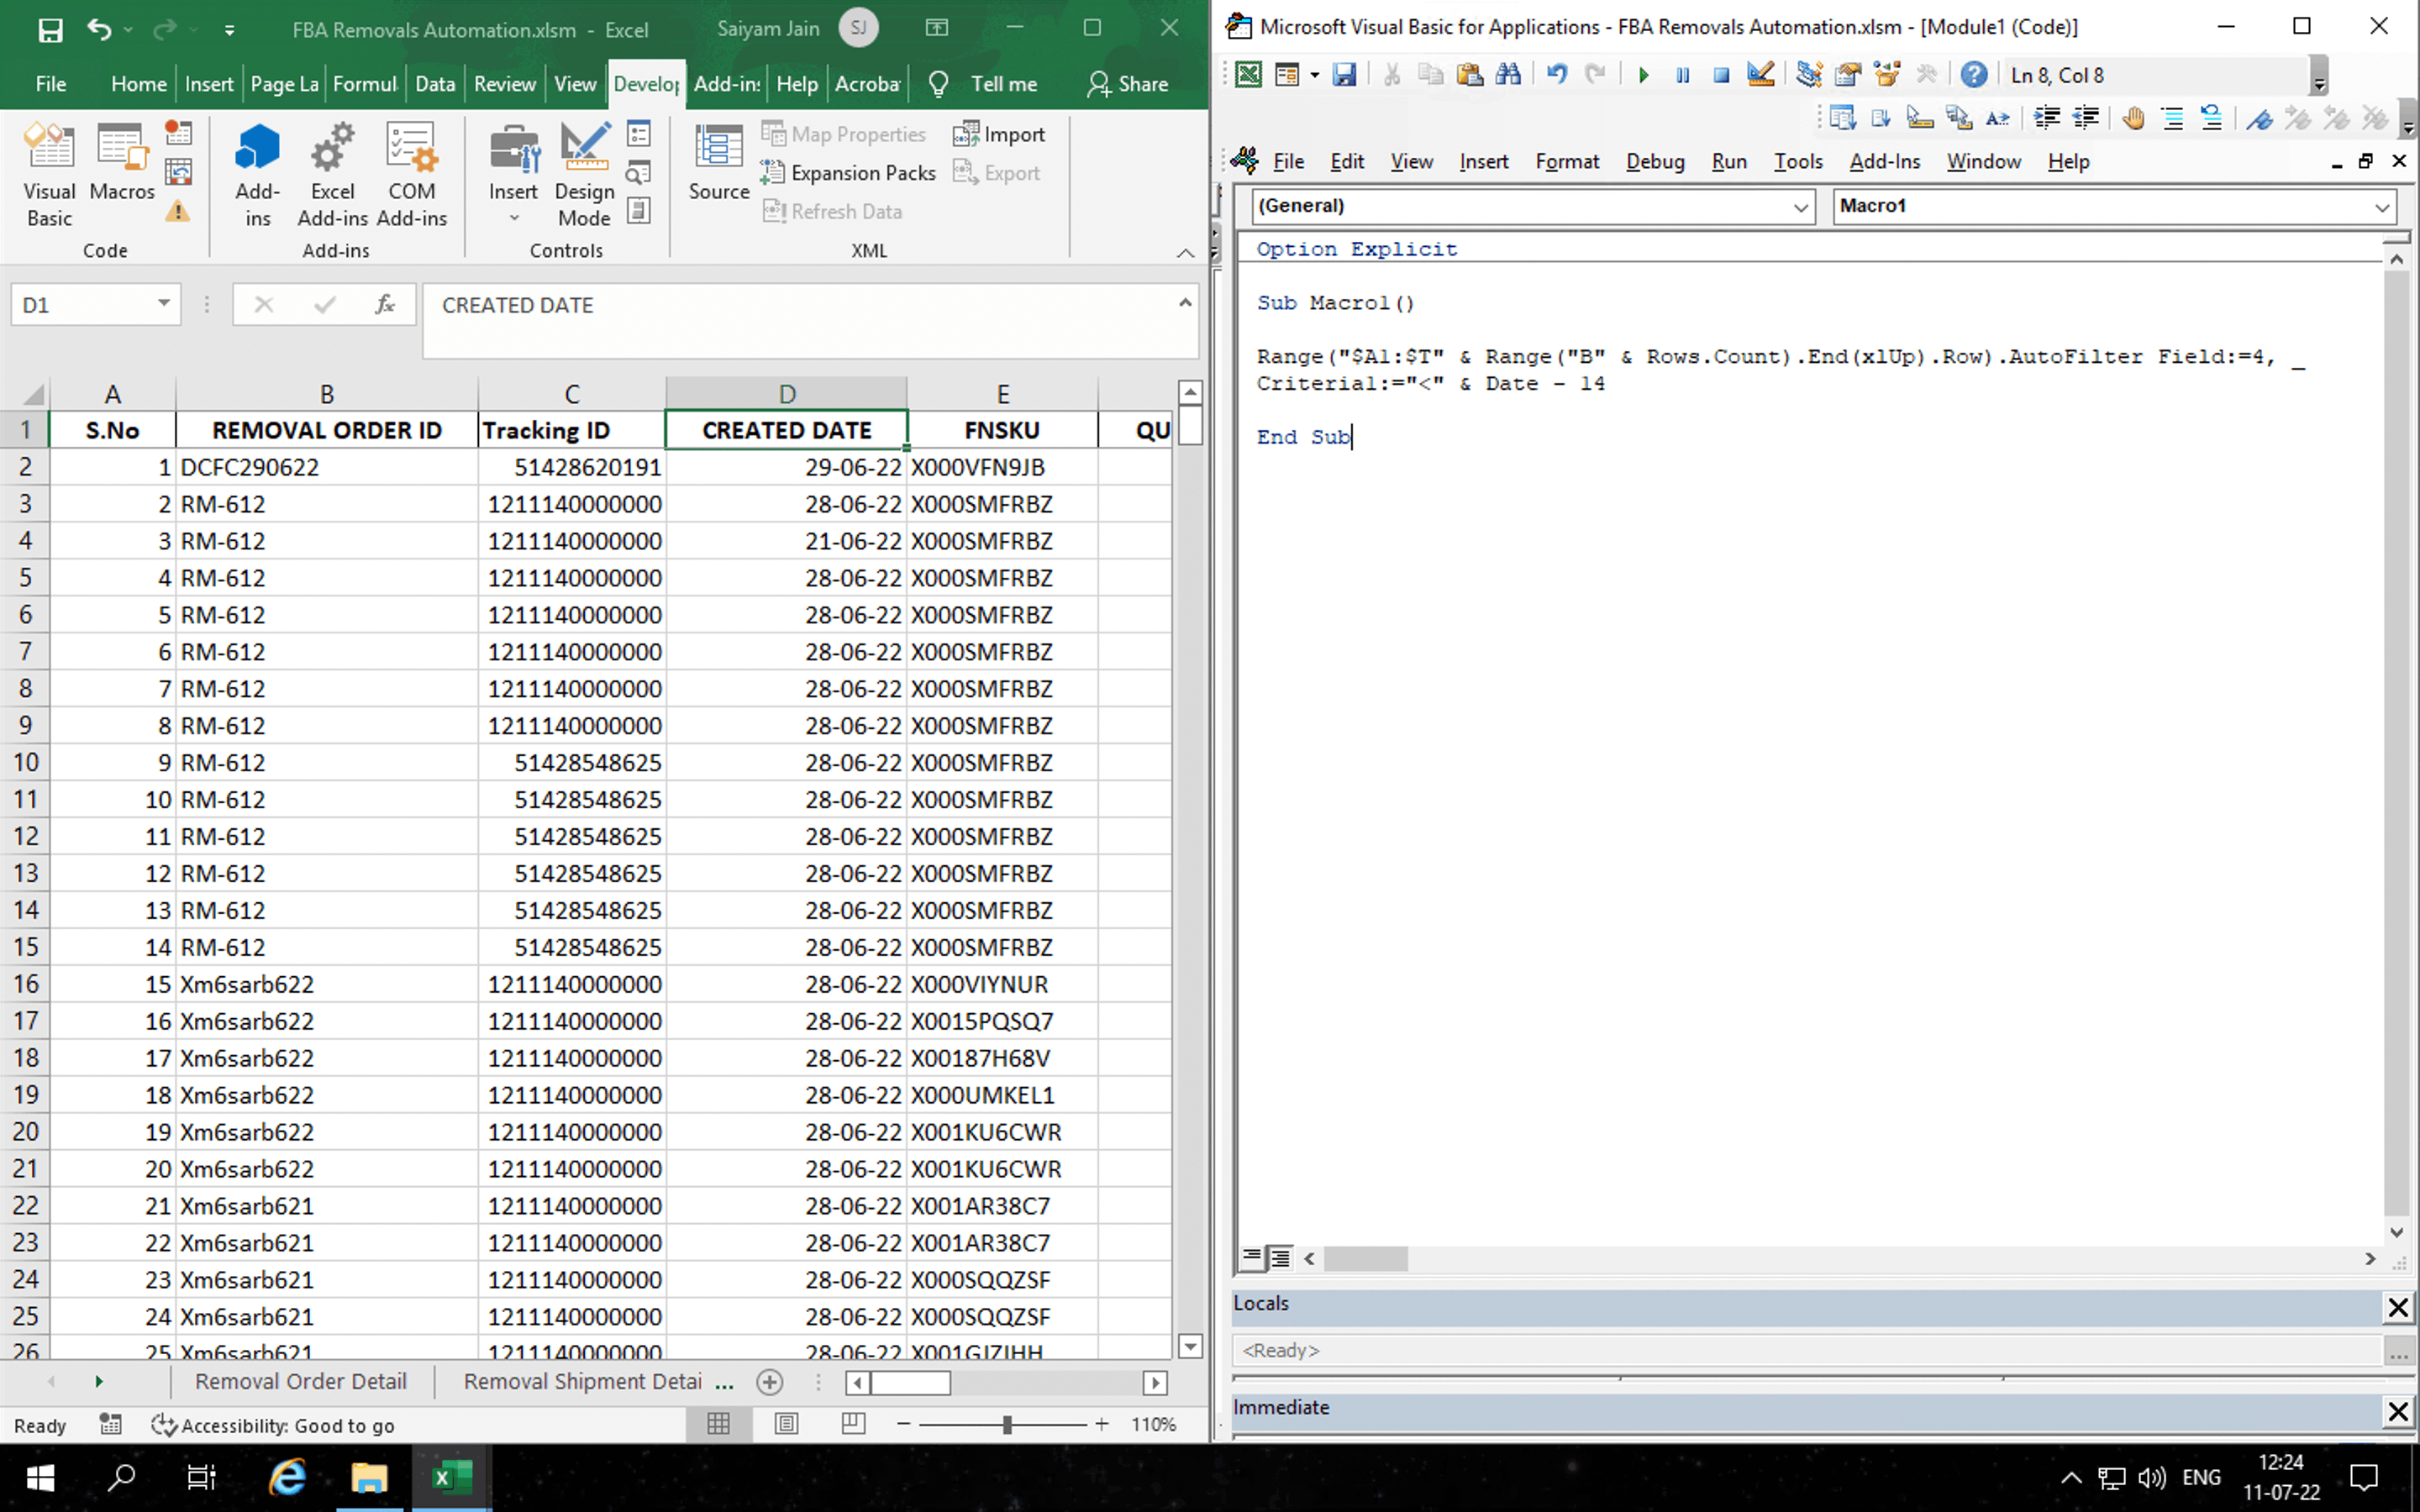Screen dimensions: 2420x1512
Task: Click the Find binoculars icon
Action: tap(1508, 75)
